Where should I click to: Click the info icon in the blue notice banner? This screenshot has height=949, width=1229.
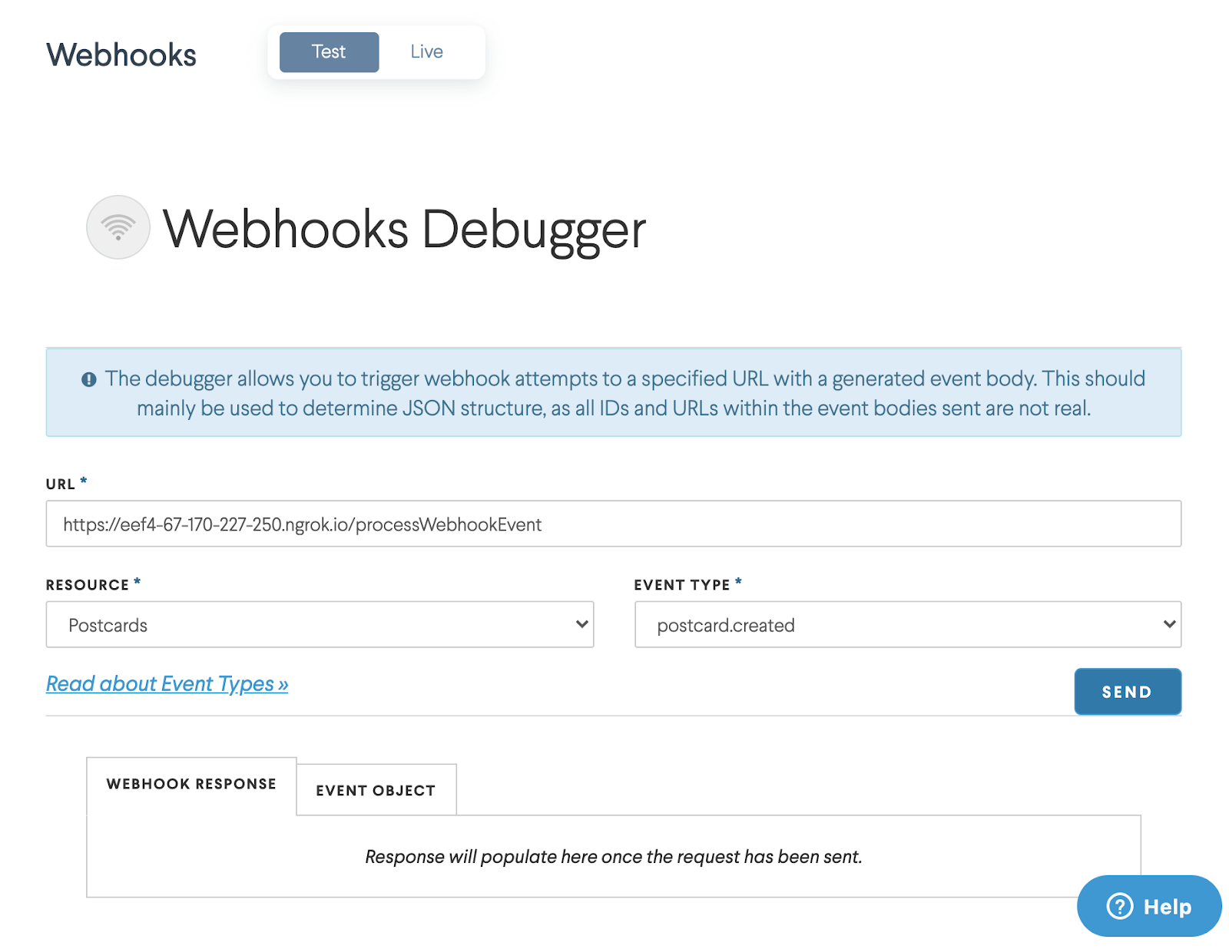[88, 378]
